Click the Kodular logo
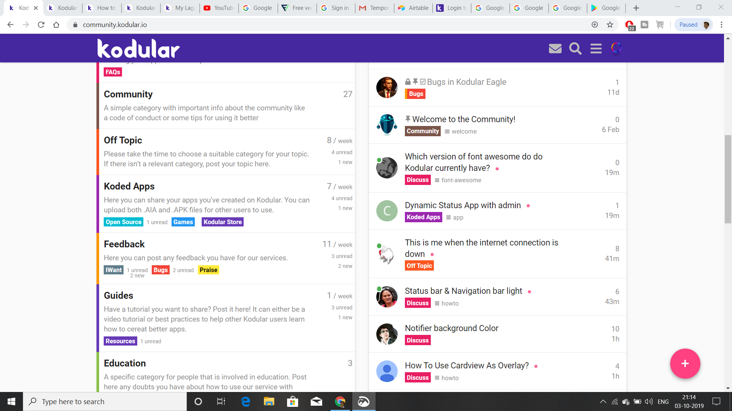Image resolution: width=732 pixels, height=411 pixels. click(x=138, y=48)
